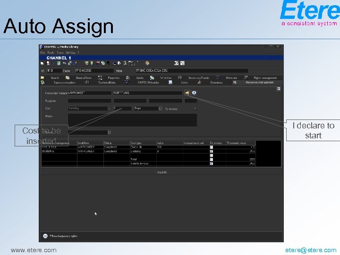Switch to the Workflow tab

166,78
